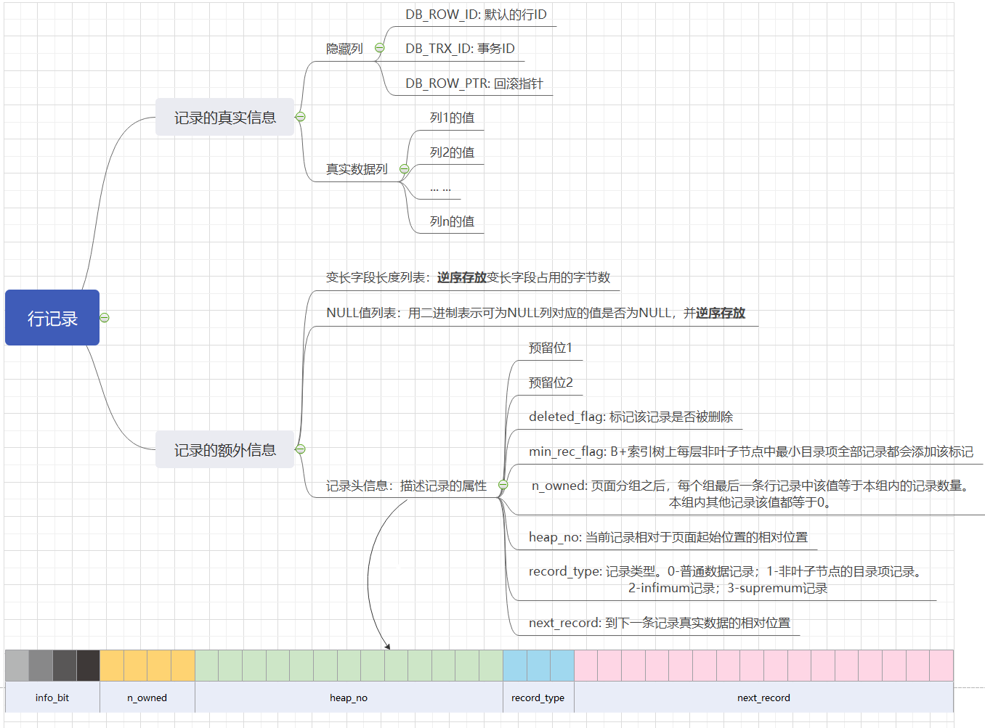The height and width of the screenshot is (728, 985).
Task: Click the lightest gray info_bit cell
Action: 17,666
